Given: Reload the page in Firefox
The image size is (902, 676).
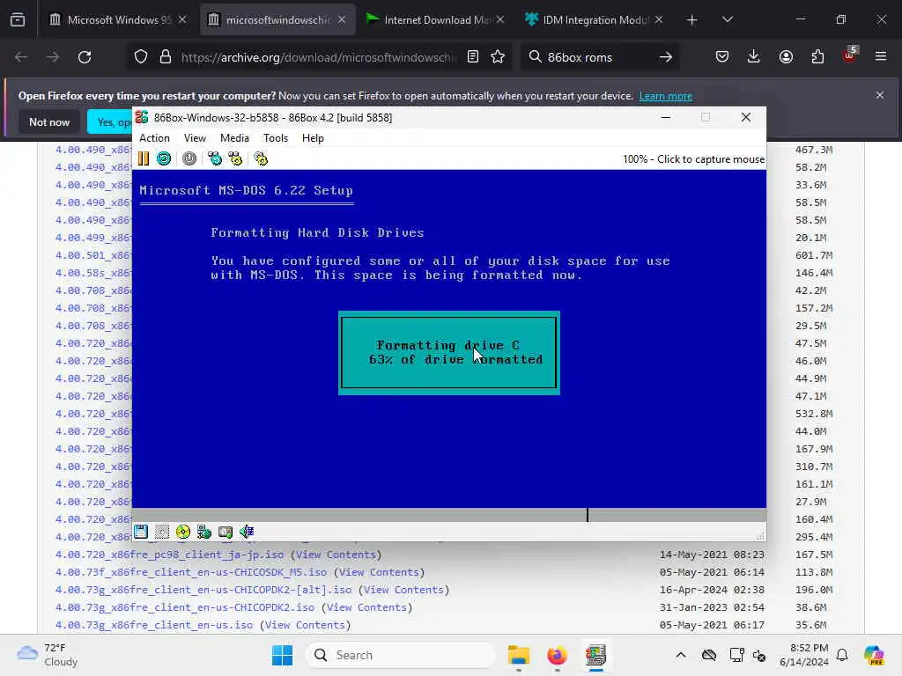Looking at the screenshot, I should pyautogui.click(x=85, y=57).
